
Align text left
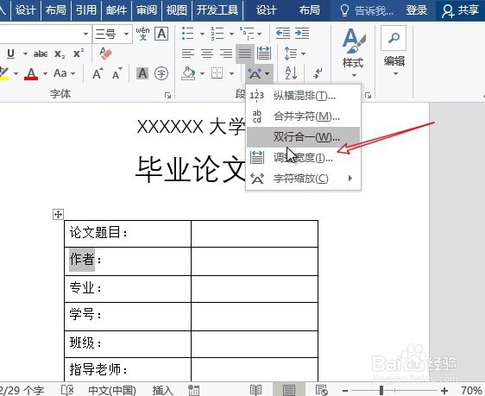(x=188, y=53)
